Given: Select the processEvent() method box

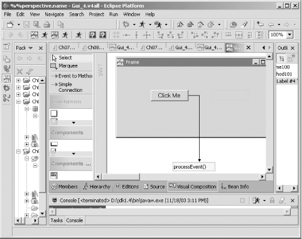Looking at the screenshot, I should tap(193, 167).
